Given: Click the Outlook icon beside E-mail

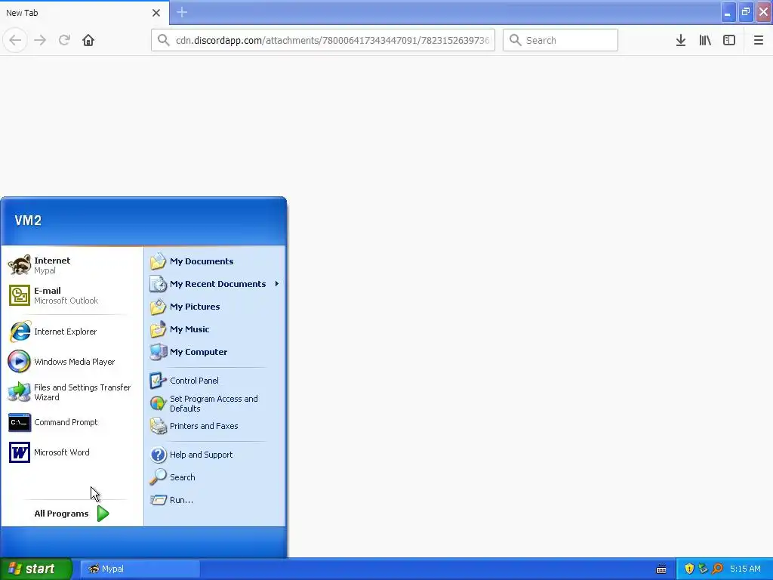Looking at the screenshot, I should [19, 295].
